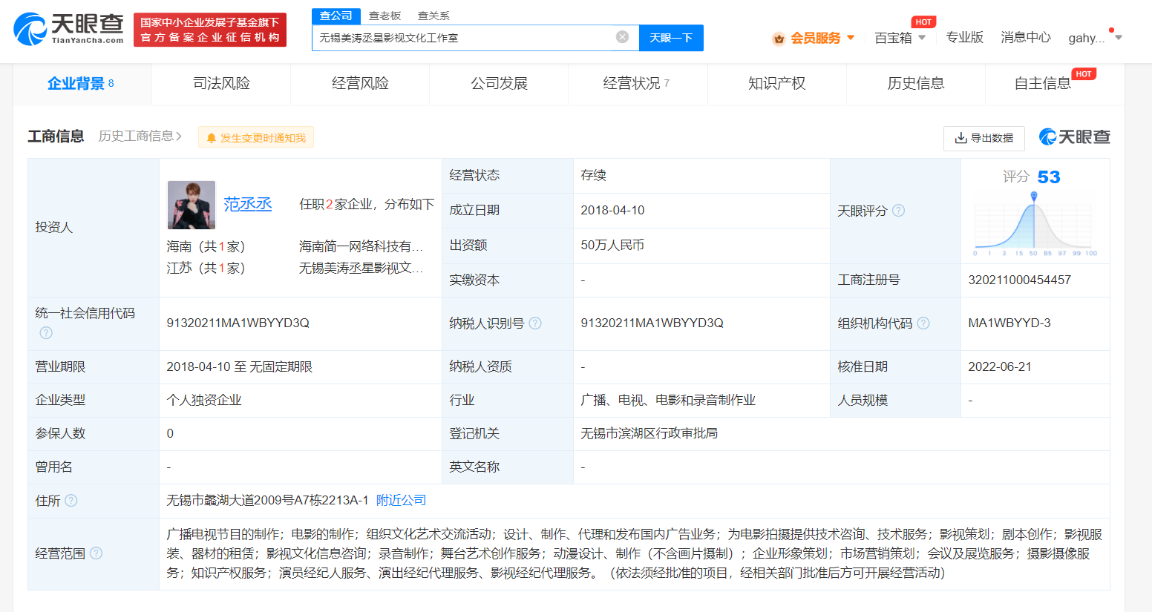The image size is (1152, 612).
Task: Click the 出资额 value 50万人民币
Action: (612, 246)
